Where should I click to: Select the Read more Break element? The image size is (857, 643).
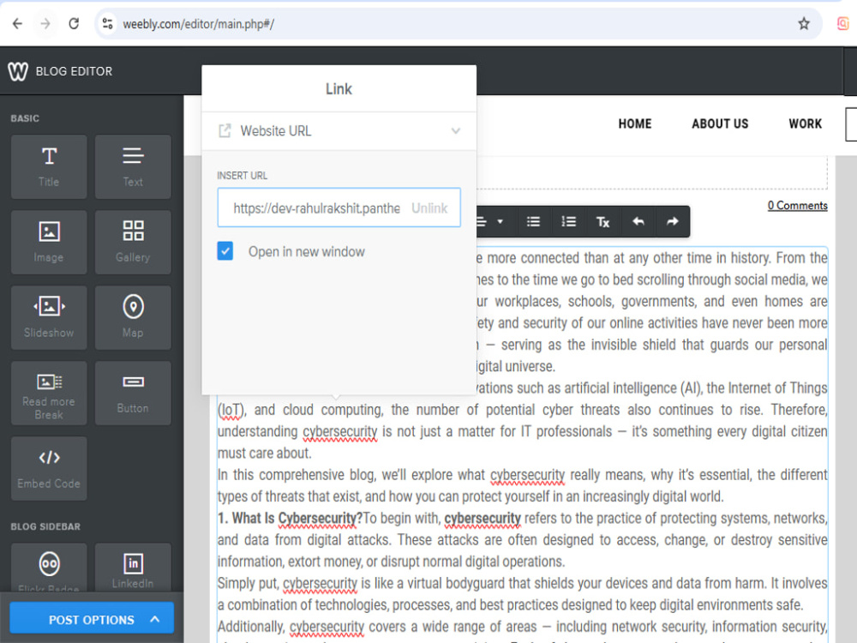tap(49, 394)
